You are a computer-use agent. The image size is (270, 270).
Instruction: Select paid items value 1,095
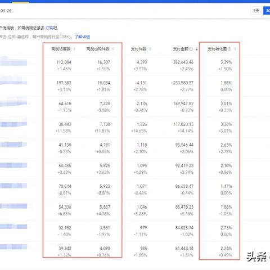[142, 165]
